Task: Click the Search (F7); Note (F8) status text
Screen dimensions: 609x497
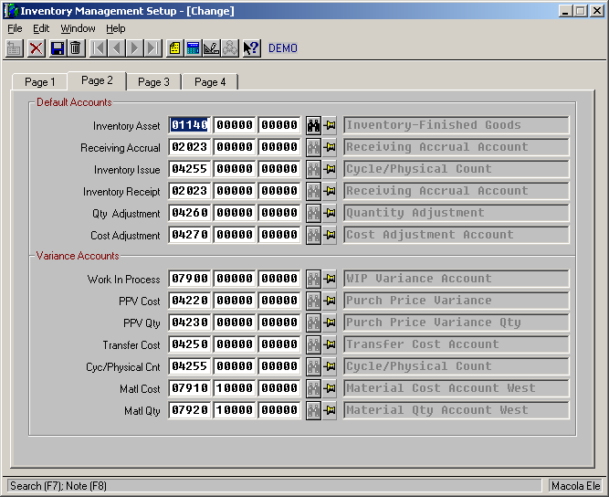Action: click(x=58, y=486)
